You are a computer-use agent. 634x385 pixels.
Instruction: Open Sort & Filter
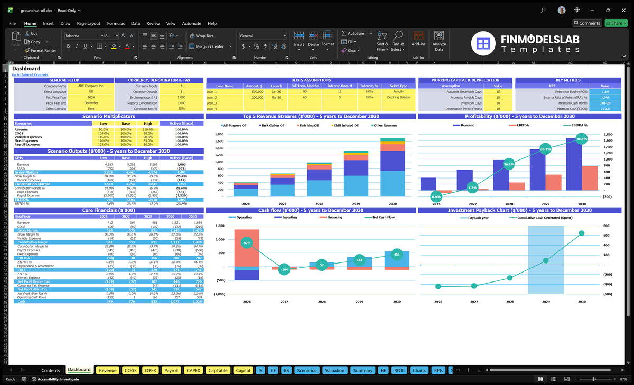coord(383,41)
